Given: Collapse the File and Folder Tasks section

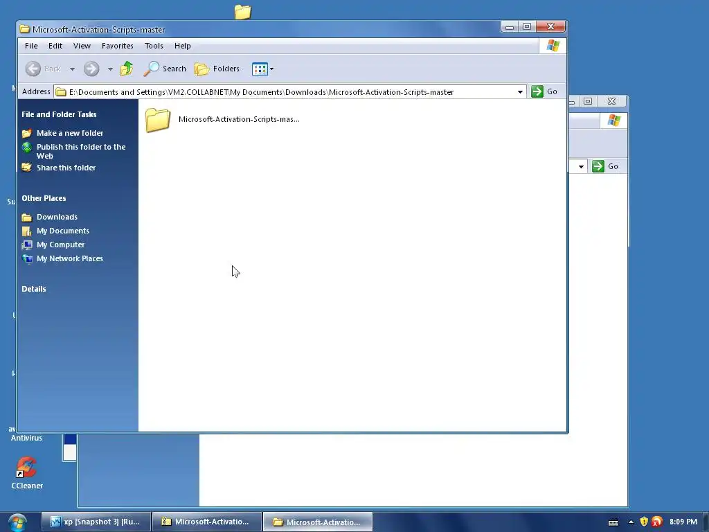Looking at the screenshot, I should 59,114.
